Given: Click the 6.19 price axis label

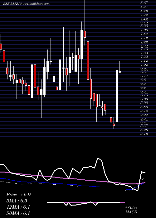Looking at the screenshot, I should tap(144, 96).
